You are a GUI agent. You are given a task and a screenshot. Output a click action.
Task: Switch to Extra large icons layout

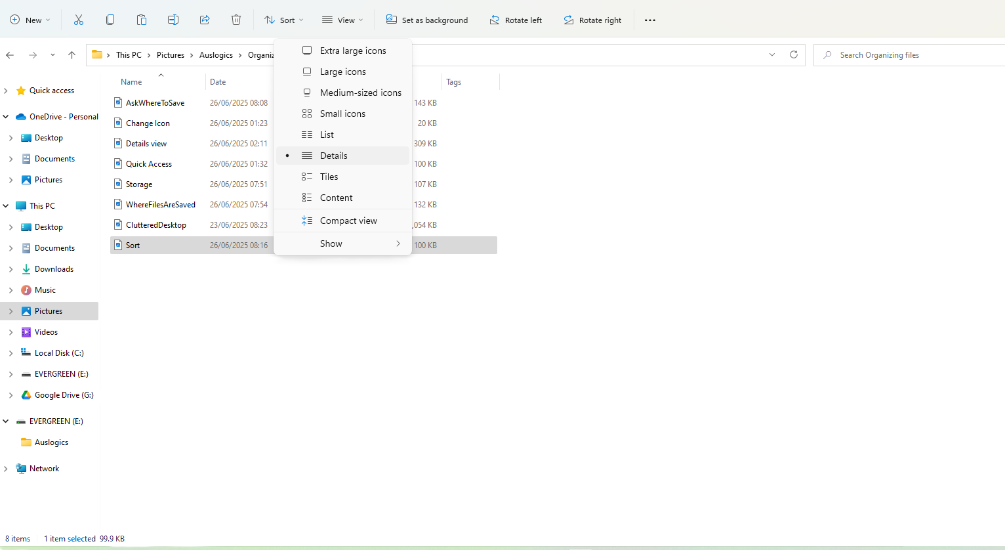coord(352,51)
